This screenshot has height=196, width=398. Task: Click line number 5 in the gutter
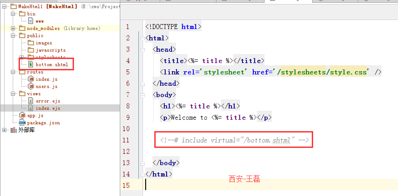pos(128,72)
